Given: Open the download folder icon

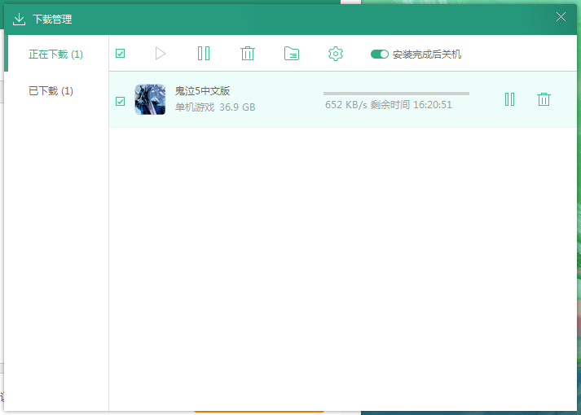Looking at the screenshot, I should [292, 54].
